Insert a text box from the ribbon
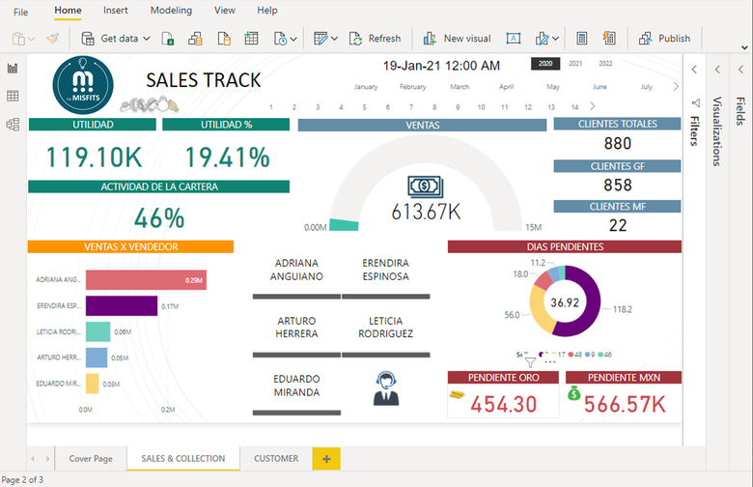The image size is (753, 487). (514, 39)
